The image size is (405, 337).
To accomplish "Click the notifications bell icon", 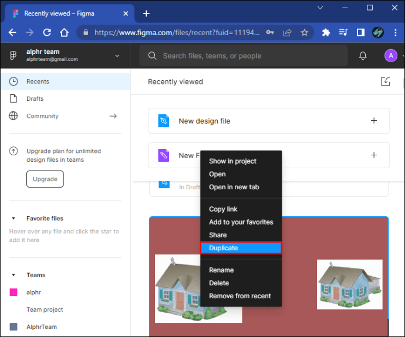I will 363,56.
